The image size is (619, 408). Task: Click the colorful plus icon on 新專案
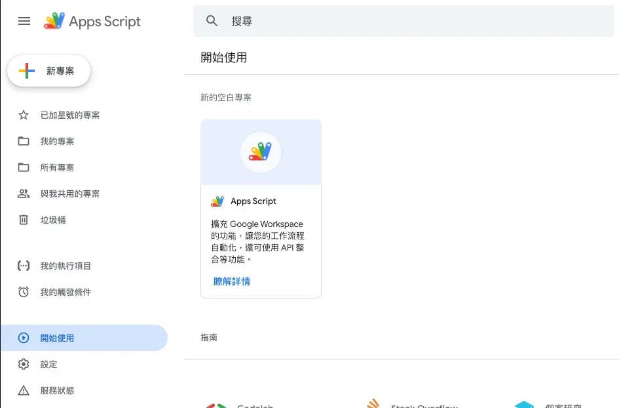point(27,71)
